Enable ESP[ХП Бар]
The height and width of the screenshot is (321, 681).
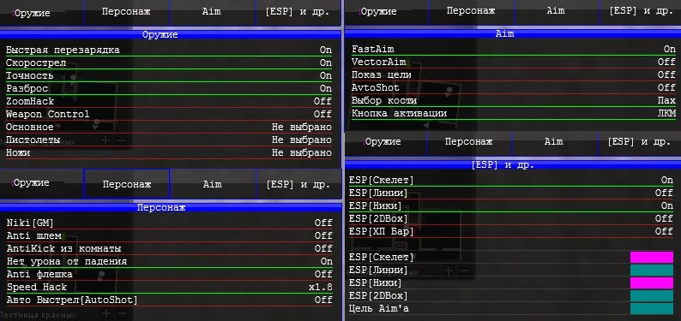pos(511,231)
